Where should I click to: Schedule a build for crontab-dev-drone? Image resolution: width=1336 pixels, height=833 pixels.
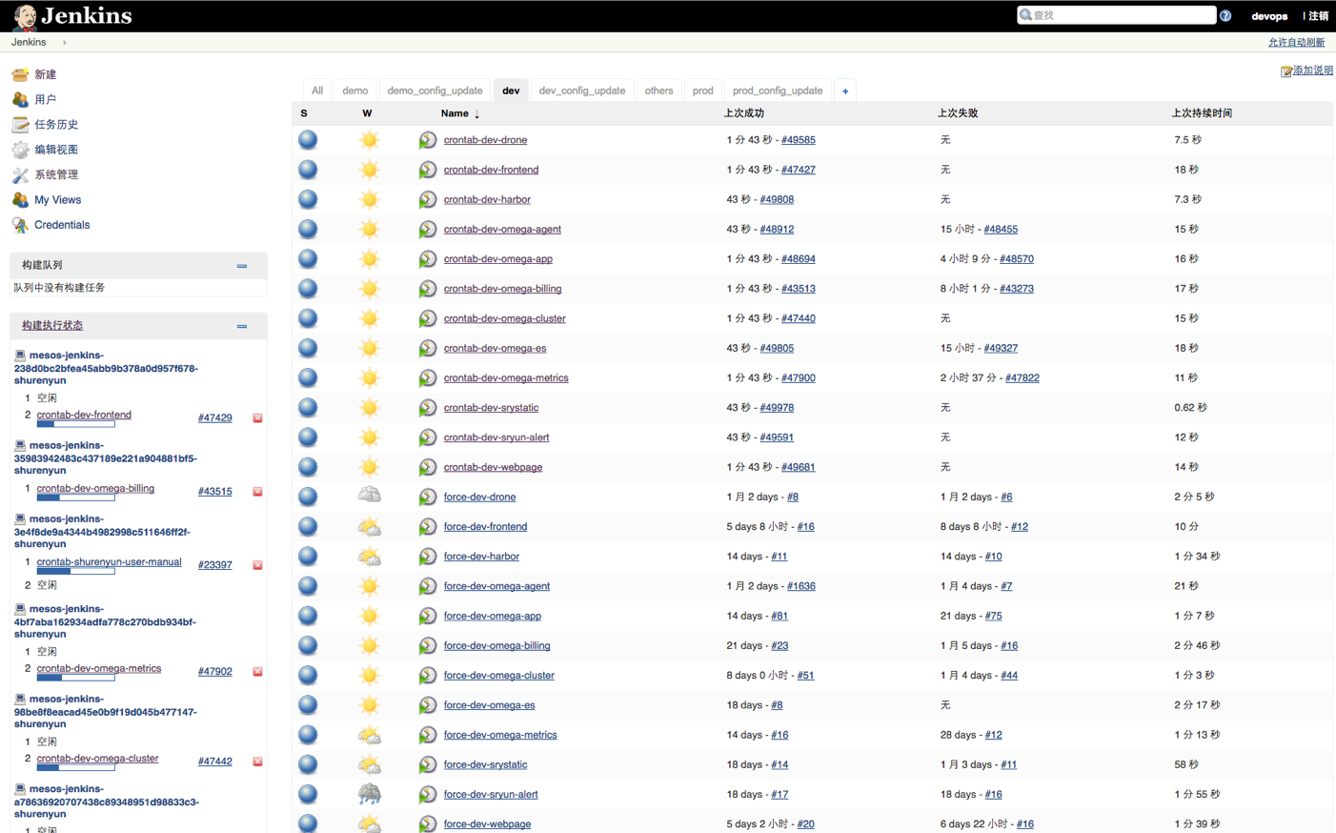click(x=428, y=140)
